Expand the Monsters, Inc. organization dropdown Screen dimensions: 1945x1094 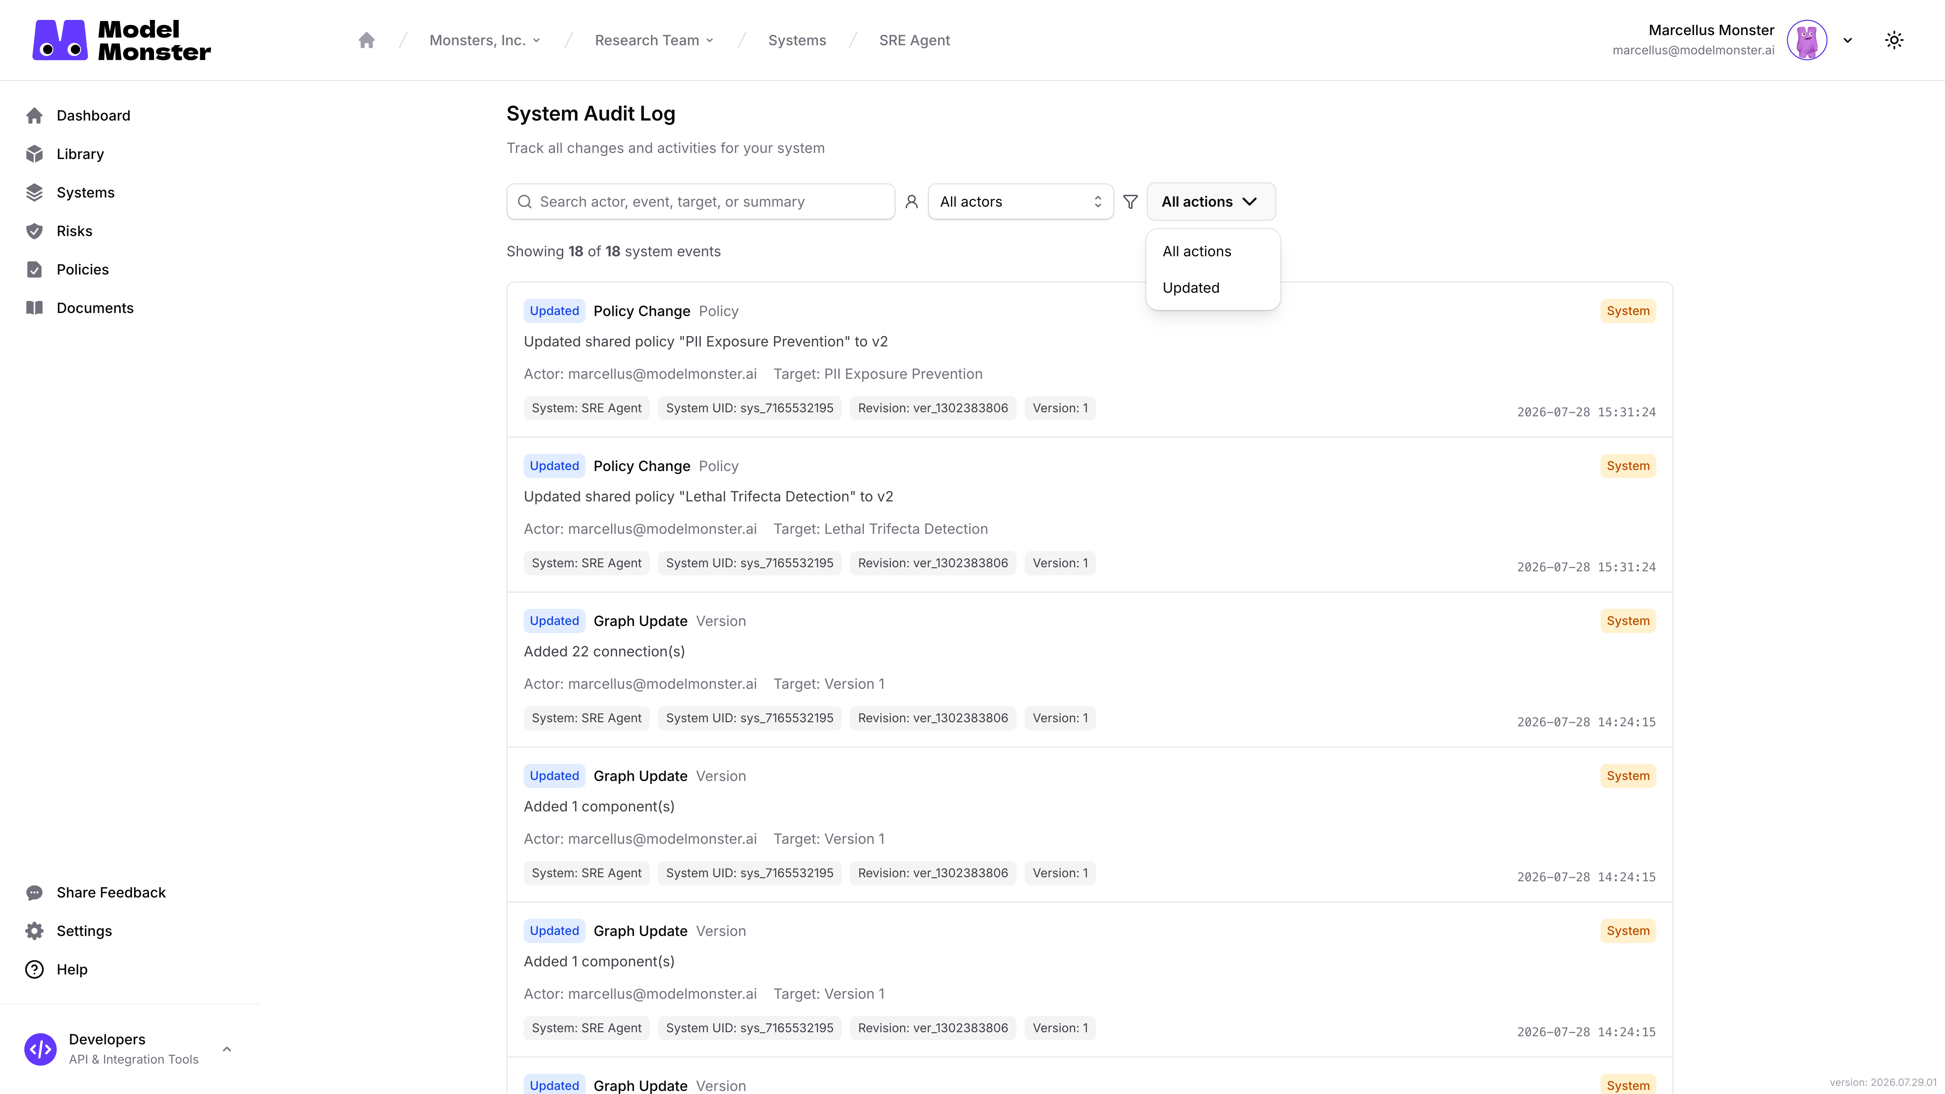(485, 40)
